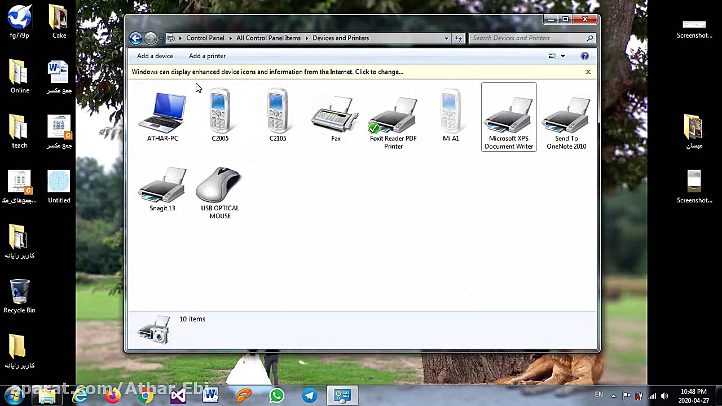Viewport: 722px width, 406px height.
Task: Refresh the Devices and Printers view
Action: coord(459,38)
